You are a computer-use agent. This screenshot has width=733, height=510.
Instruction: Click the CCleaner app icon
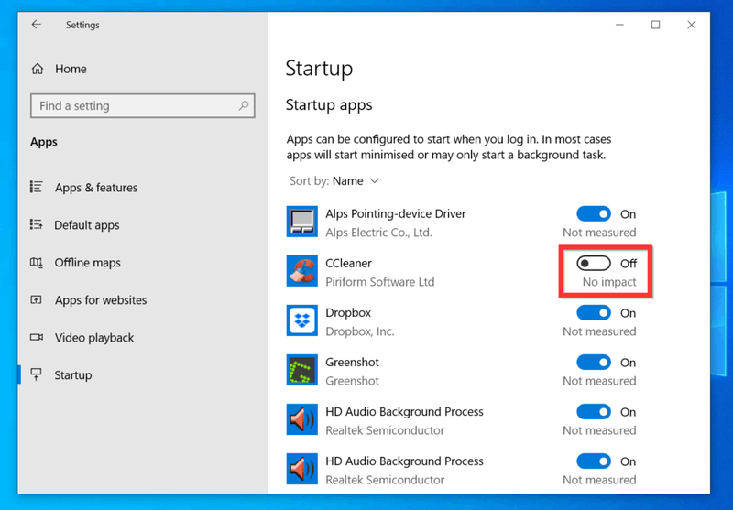pos(302,271)
